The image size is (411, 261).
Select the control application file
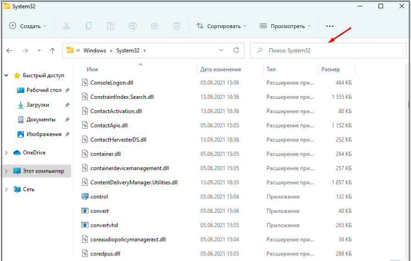click(x=99, y=197)
